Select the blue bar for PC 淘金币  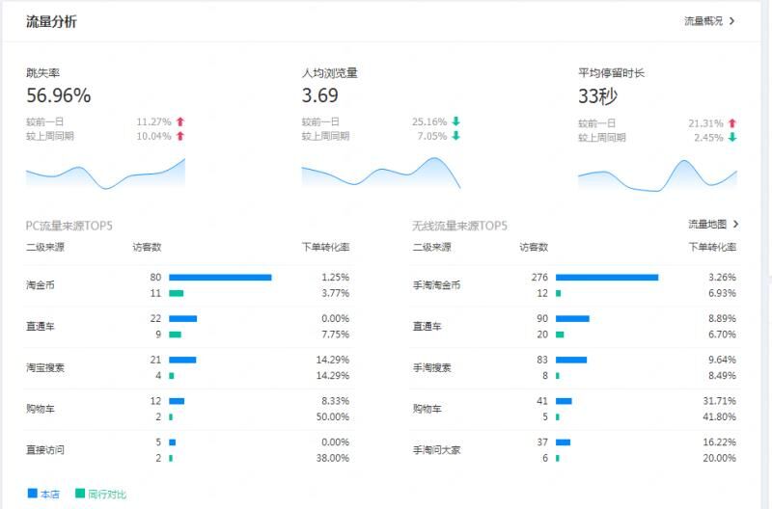(220, 278)
